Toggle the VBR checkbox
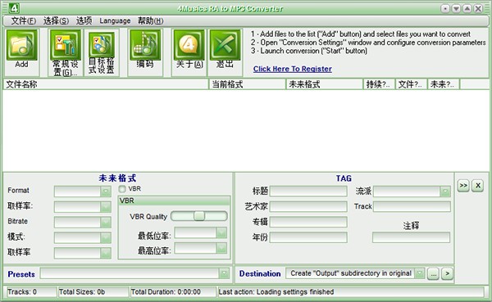Image resolution: width=492 pixels, height=302 pixels. 122,189
